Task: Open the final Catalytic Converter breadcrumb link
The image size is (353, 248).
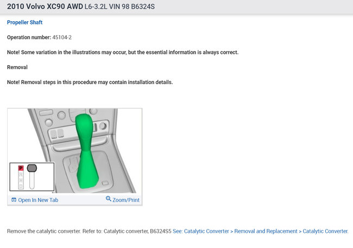Action: click(325, 231)
